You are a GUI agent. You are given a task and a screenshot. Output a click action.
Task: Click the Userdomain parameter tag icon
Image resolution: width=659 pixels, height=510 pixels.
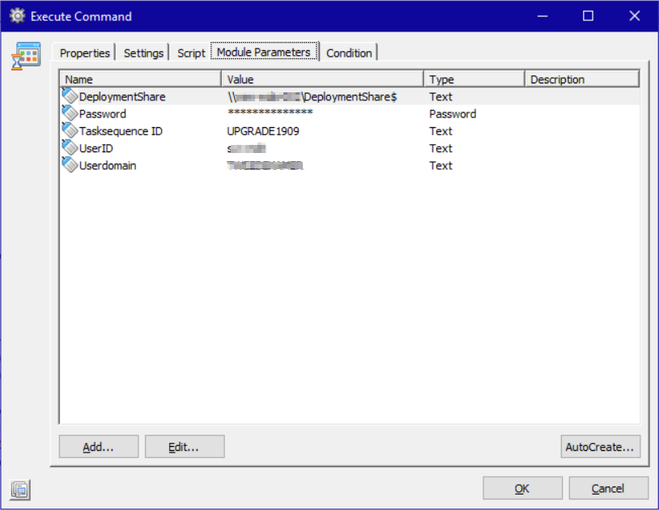point(70,164)
